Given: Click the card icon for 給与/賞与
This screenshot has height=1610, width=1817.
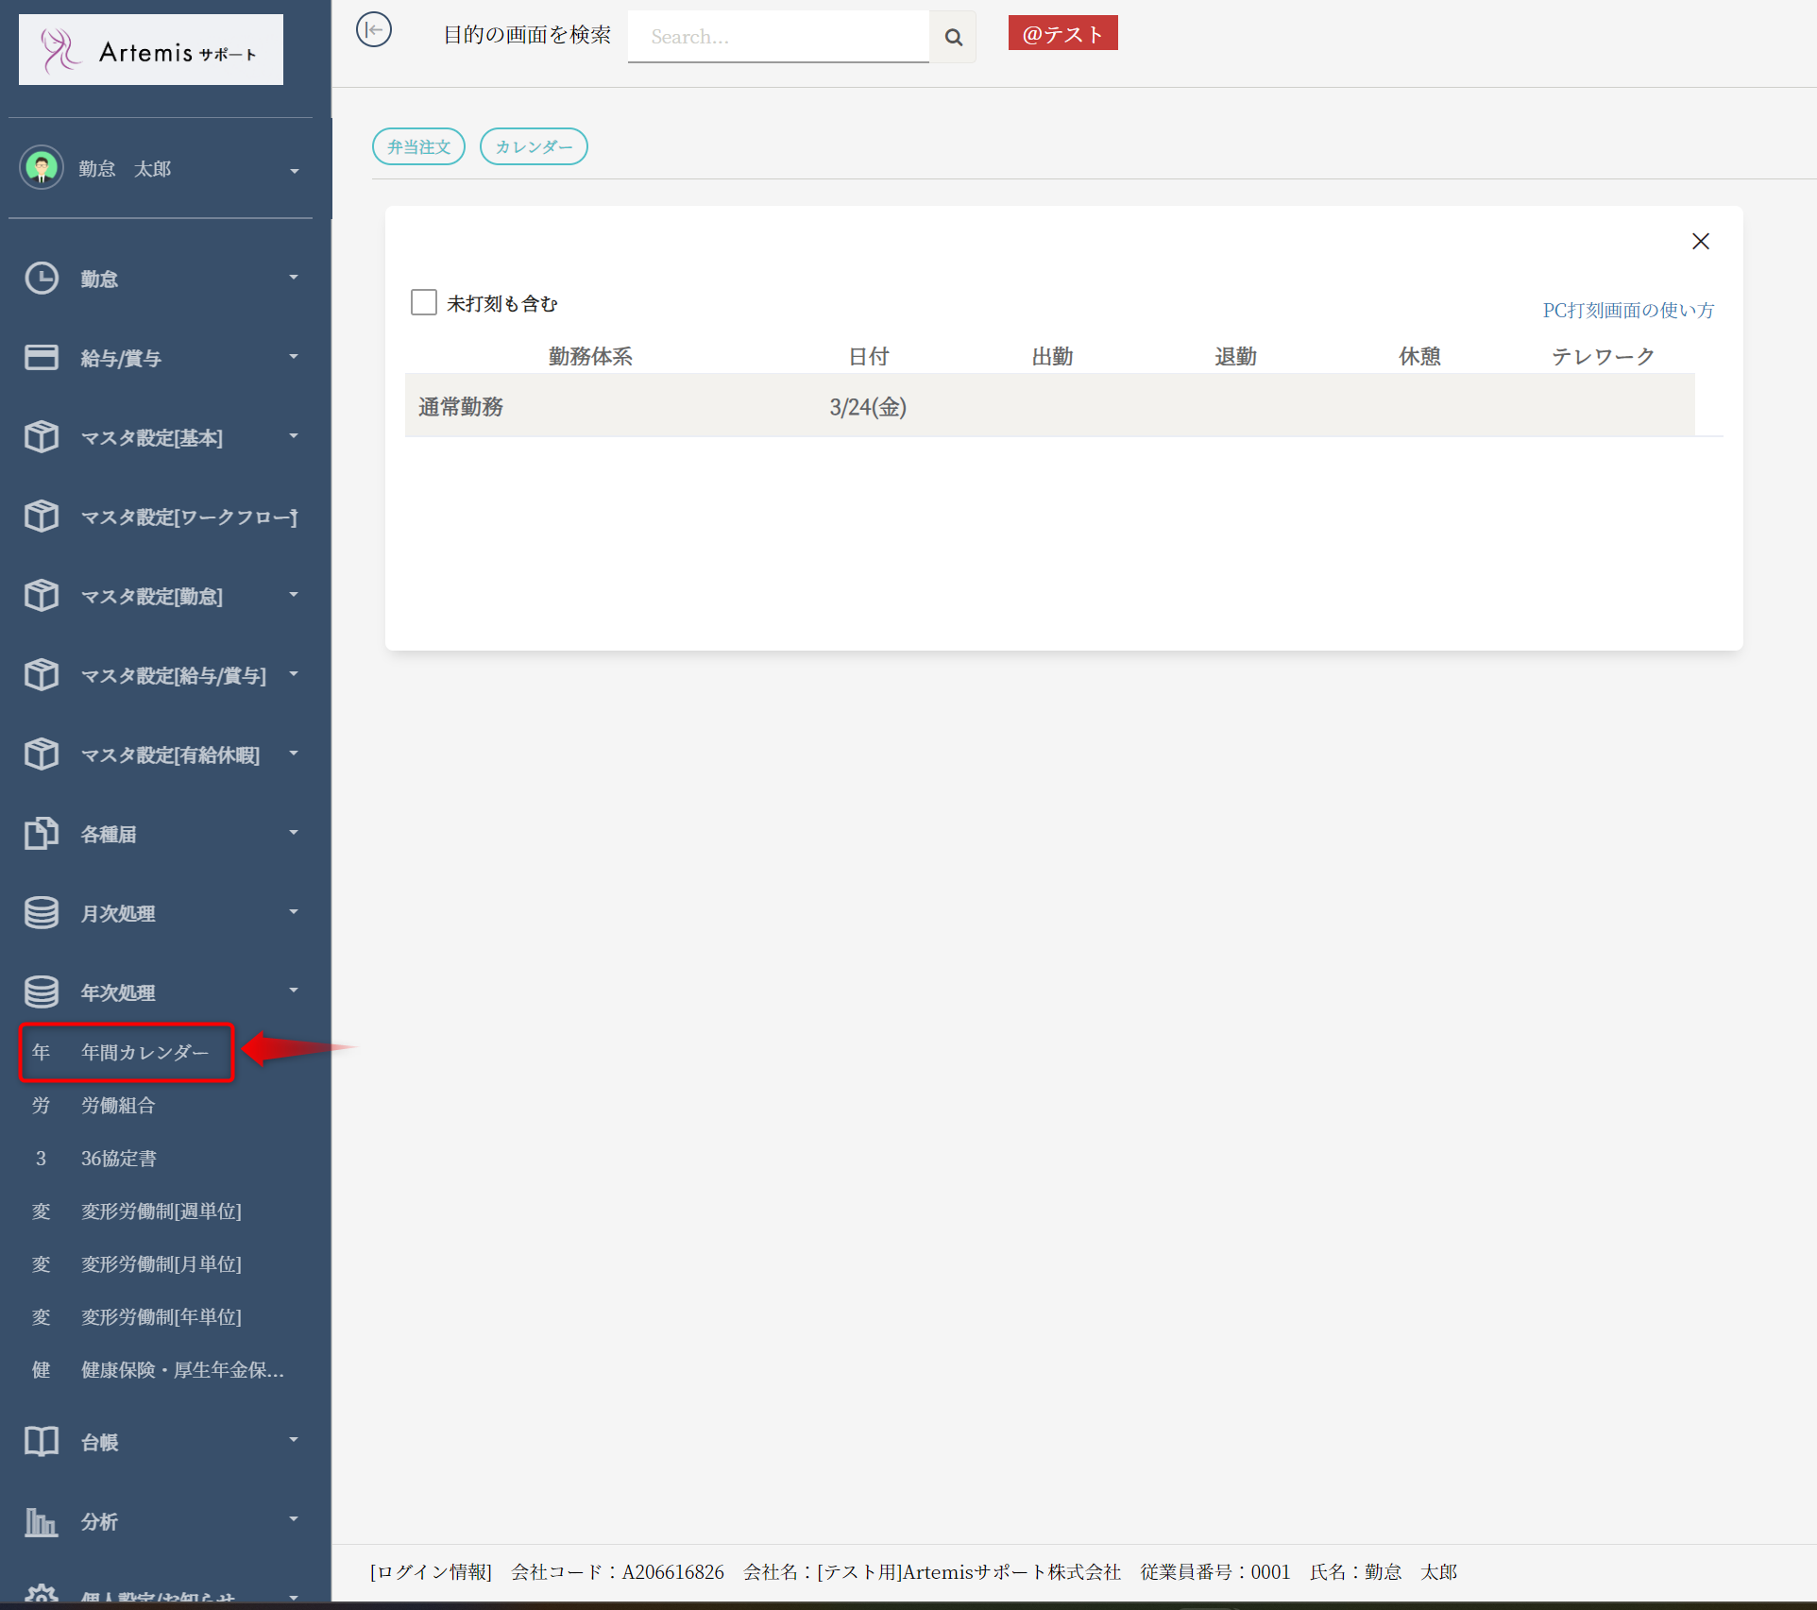Looking at the screenshot, I should (x=42, y=358).
